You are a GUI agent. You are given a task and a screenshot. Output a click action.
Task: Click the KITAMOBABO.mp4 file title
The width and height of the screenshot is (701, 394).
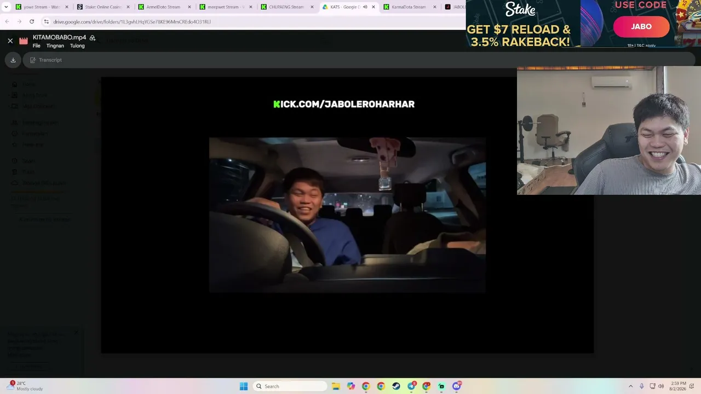(59, 37)
